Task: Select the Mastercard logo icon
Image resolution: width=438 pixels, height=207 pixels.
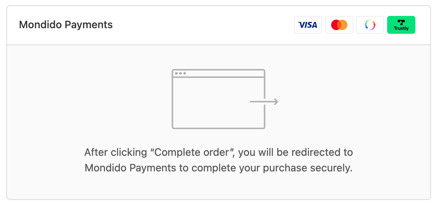Action: click(x=339, y=25)
